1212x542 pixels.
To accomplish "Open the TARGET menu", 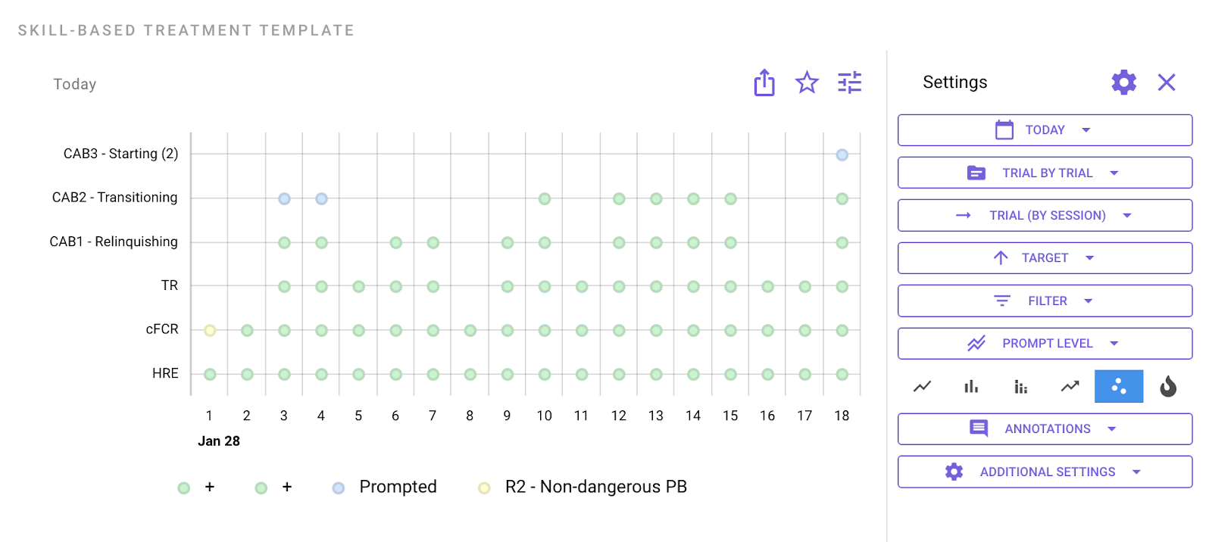I will pyautogui.click(x=1045, y=258).
